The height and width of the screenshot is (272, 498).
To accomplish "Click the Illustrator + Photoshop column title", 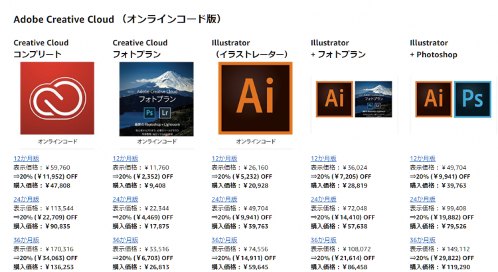I will (x=434, y=49).
